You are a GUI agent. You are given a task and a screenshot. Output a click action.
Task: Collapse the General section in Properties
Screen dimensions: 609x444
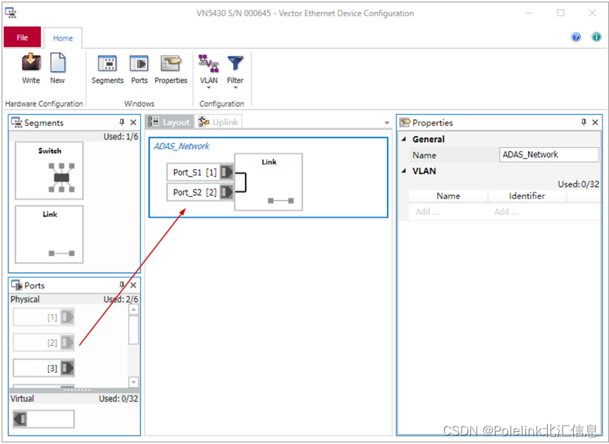(x=404, y=139)
